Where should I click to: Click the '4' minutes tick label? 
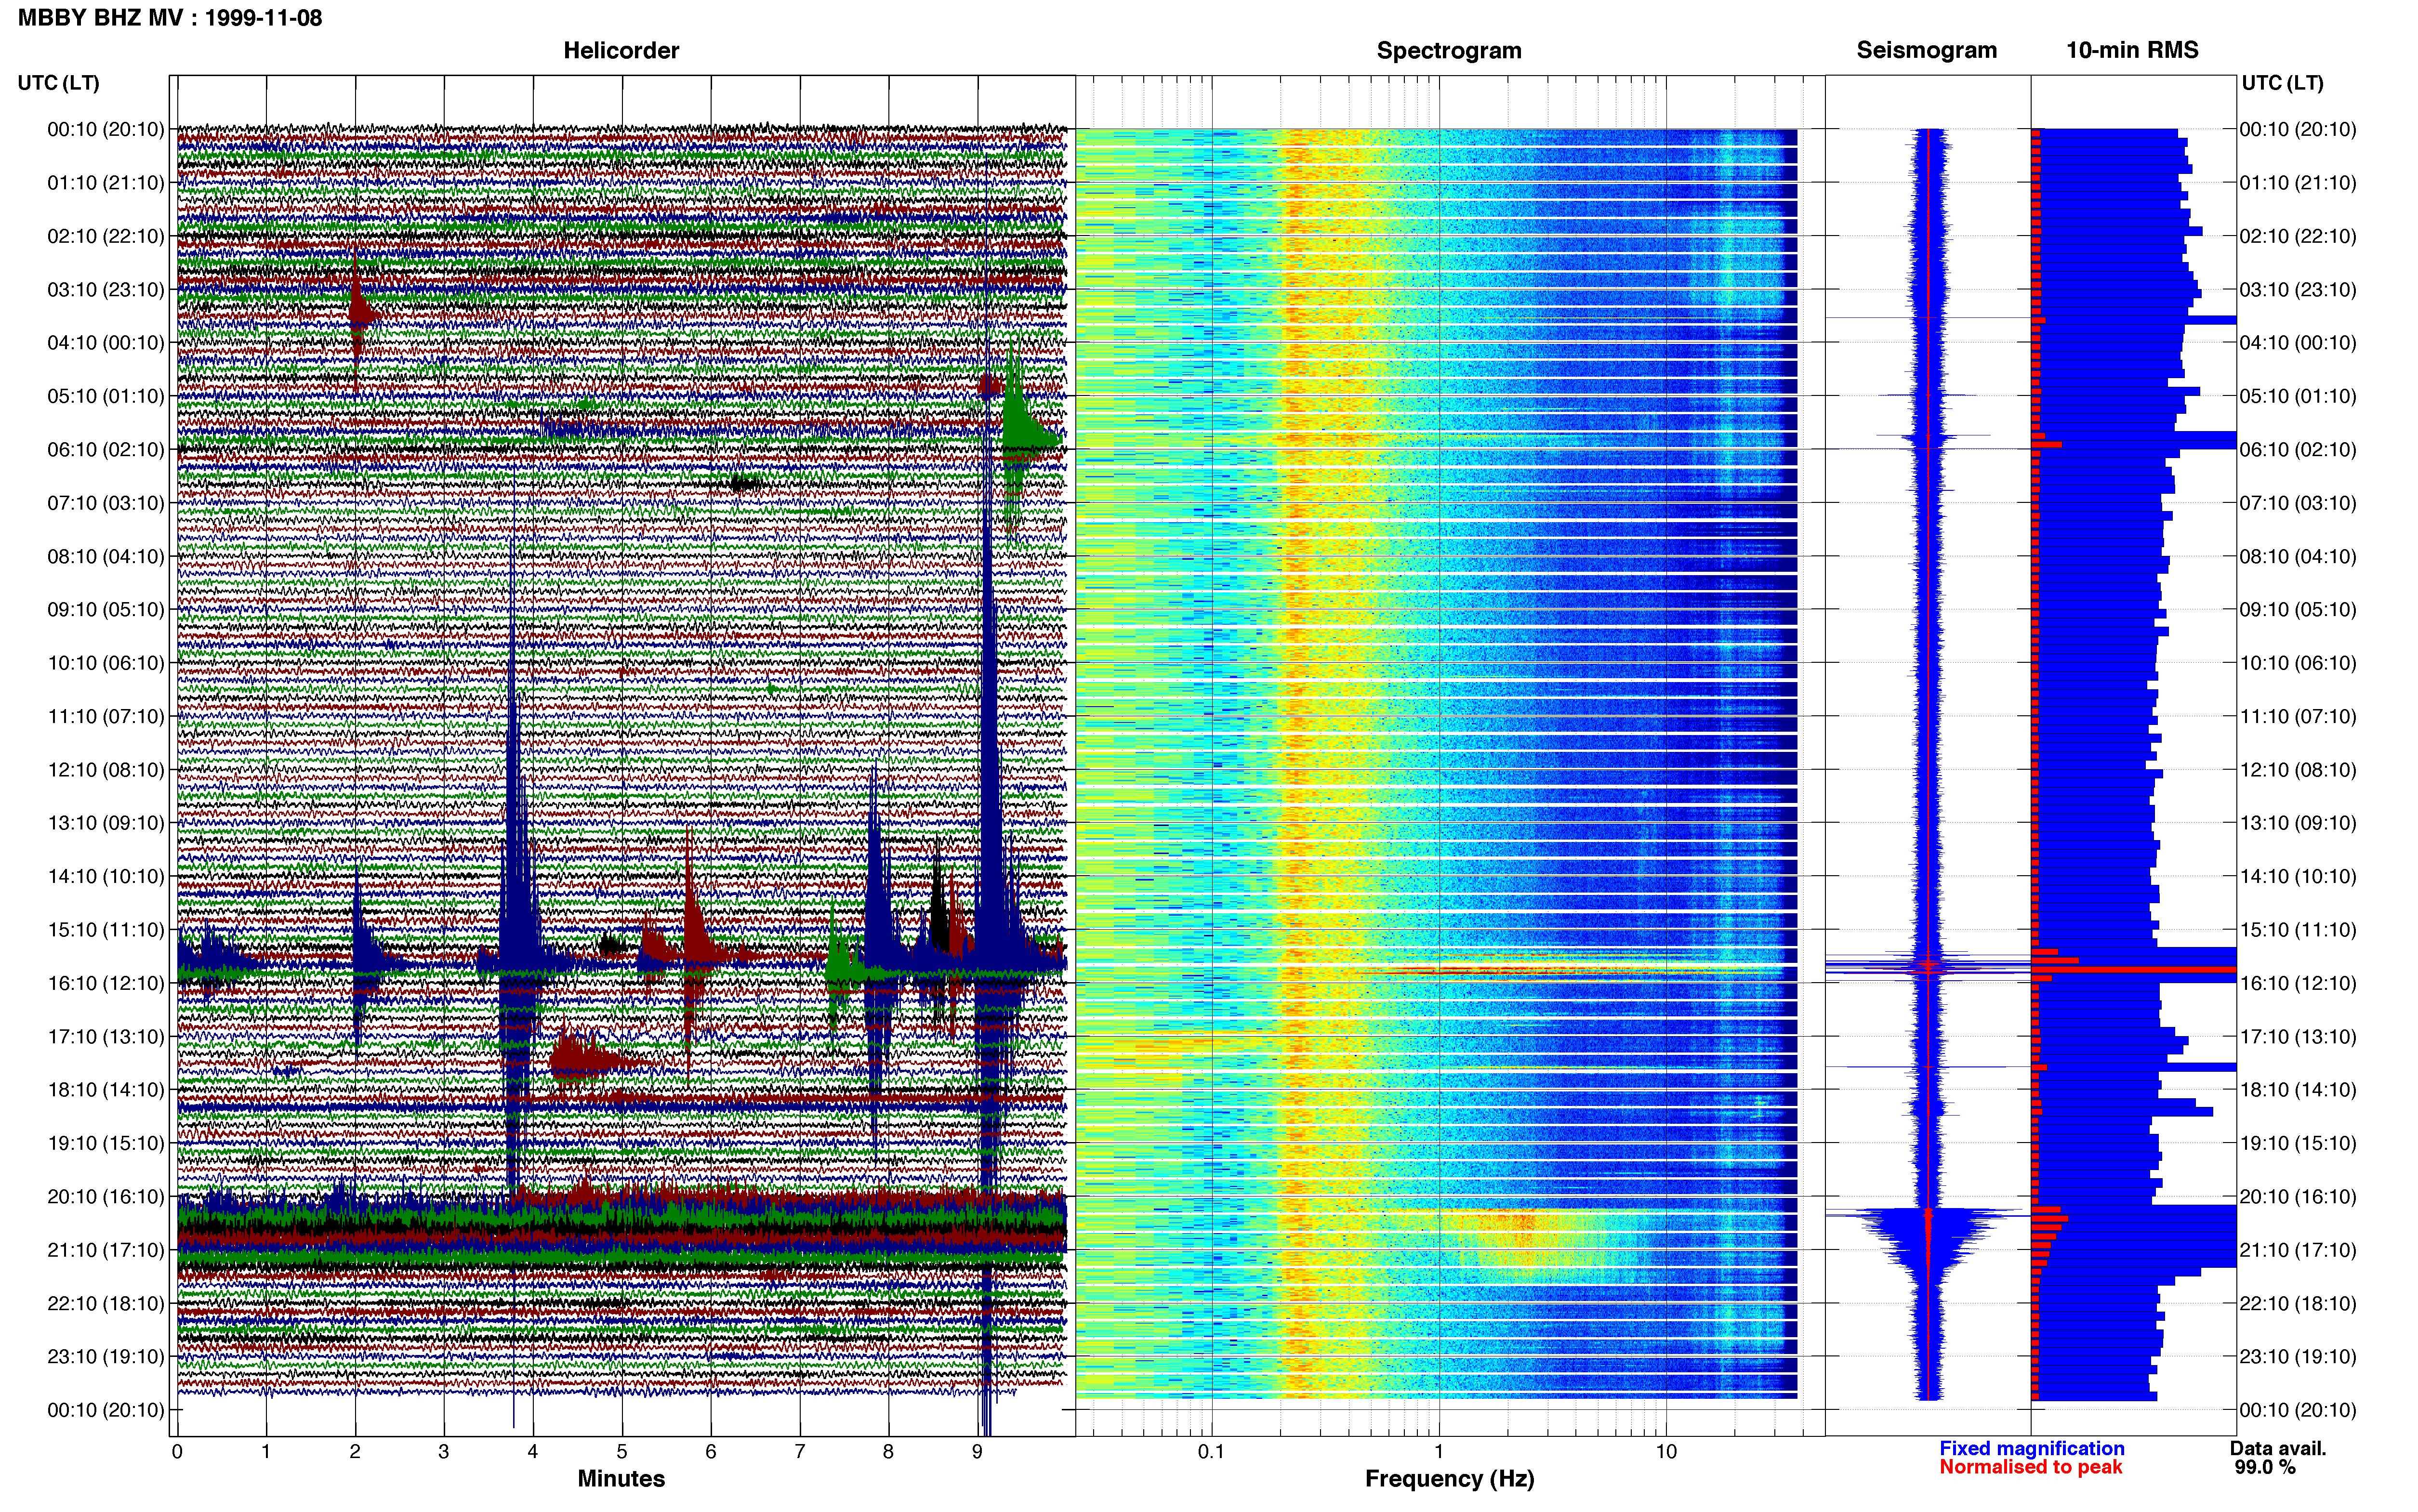pyautogui.click(x=533, y=1452)
